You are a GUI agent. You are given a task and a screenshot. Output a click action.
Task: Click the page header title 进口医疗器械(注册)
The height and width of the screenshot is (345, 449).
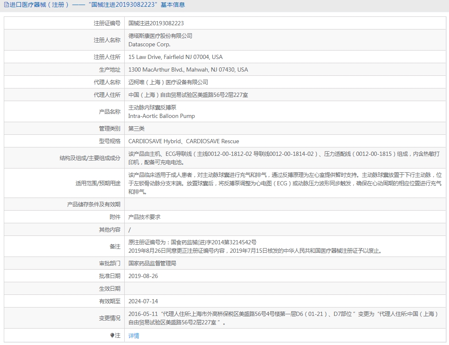click(x=39, y=5)
